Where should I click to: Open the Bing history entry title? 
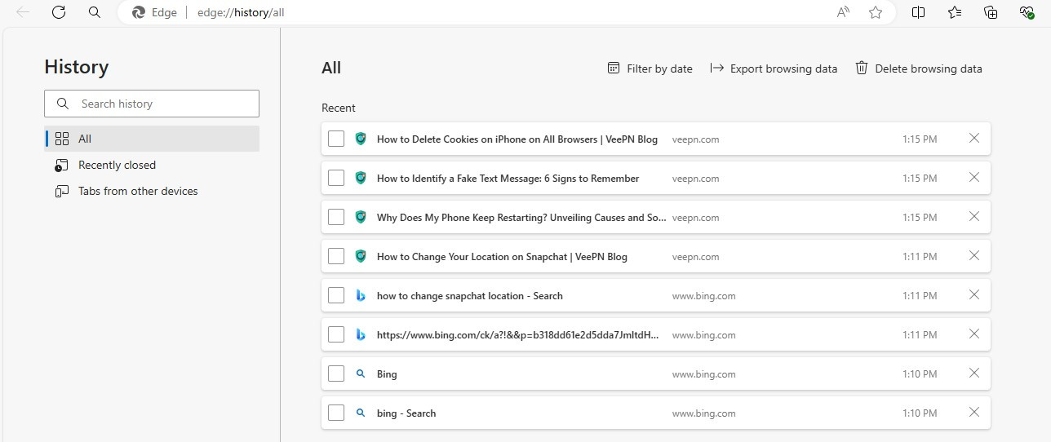coord(387,374)
